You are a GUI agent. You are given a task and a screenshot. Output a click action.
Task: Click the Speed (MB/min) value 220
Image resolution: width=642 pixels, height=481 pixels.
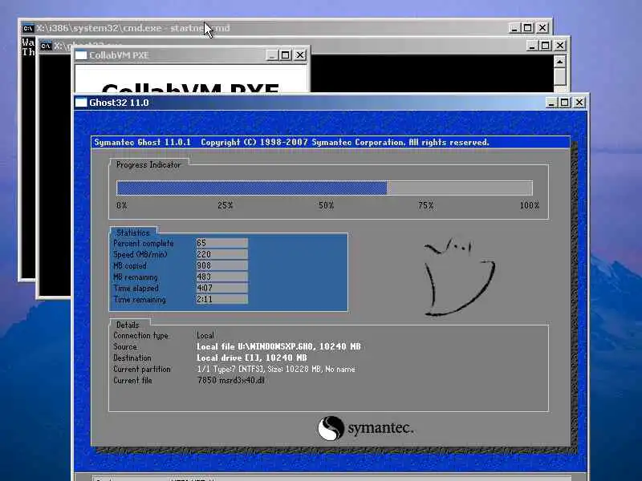[222, 254]
